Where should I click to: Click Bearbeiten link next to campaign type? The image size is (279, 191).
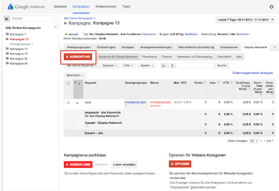(x=150, y=34)
